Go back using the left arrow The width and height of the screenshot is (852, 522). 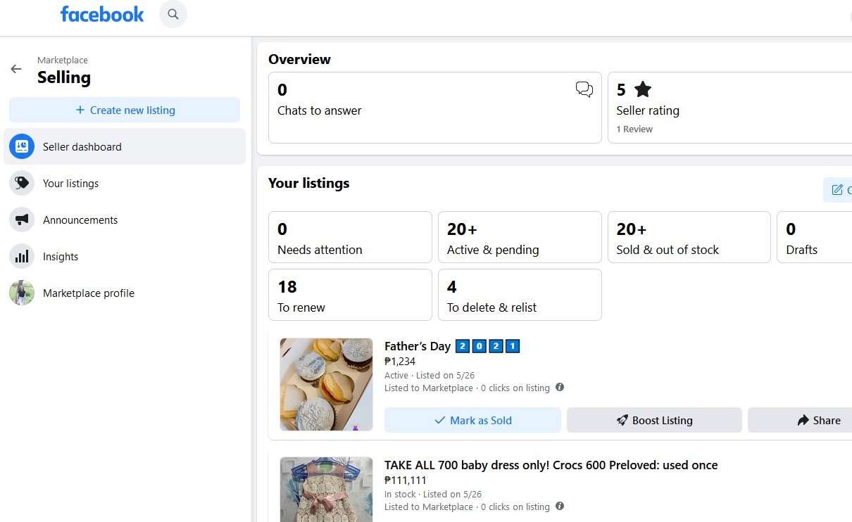pyautogui.click(x=16, y=69)
